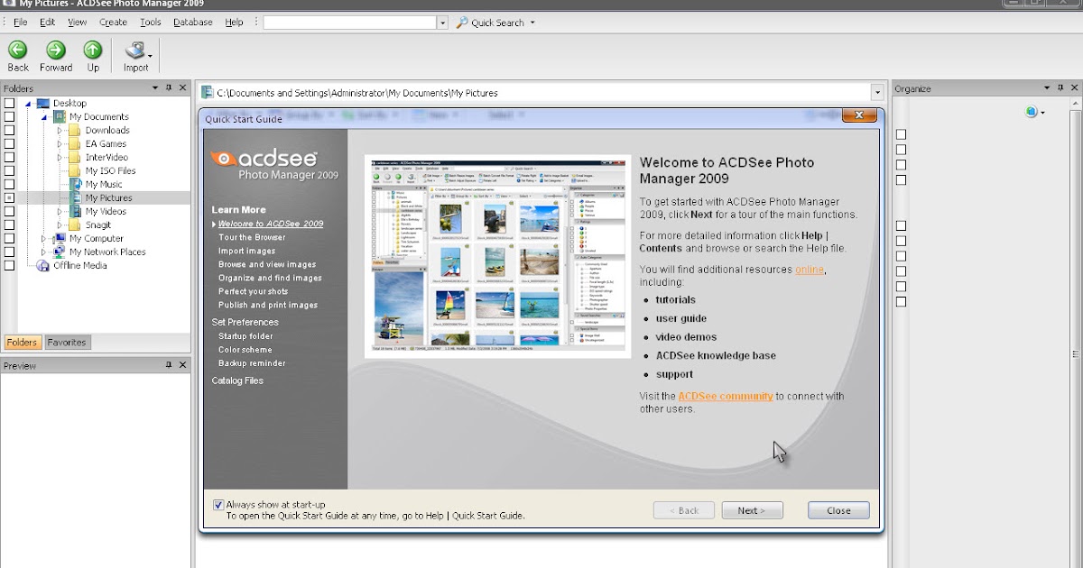Check the box beside EA Games row
The image size is (1083, 568).
[9, 143]
